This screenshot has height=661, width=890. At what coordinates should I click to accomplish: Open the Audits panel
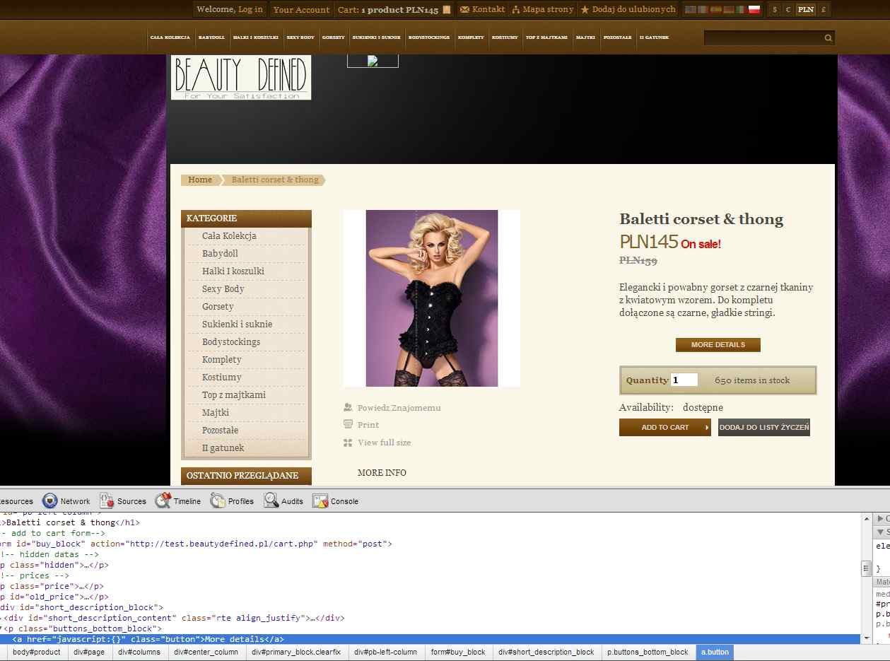click(x=283, y=501)
